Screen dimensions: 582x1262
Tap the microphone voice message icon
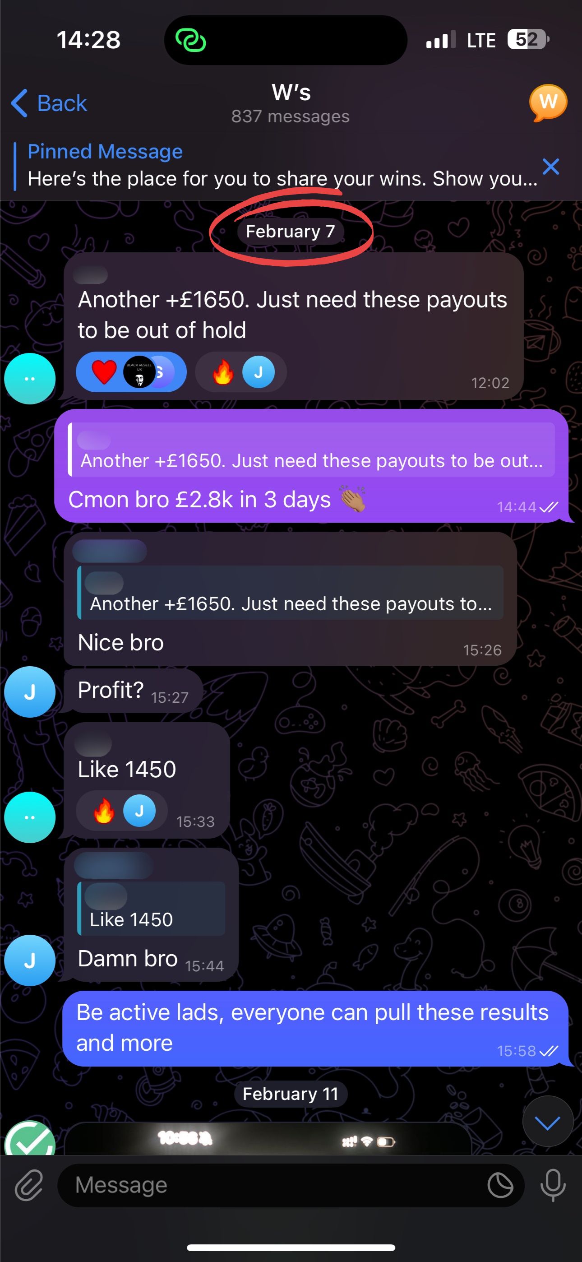[553, 1185]
